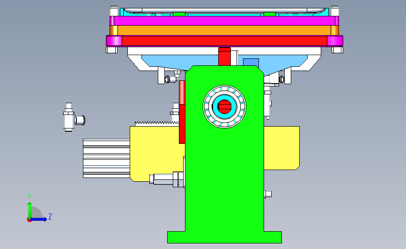Select the small dark blue block

[251, 62]
